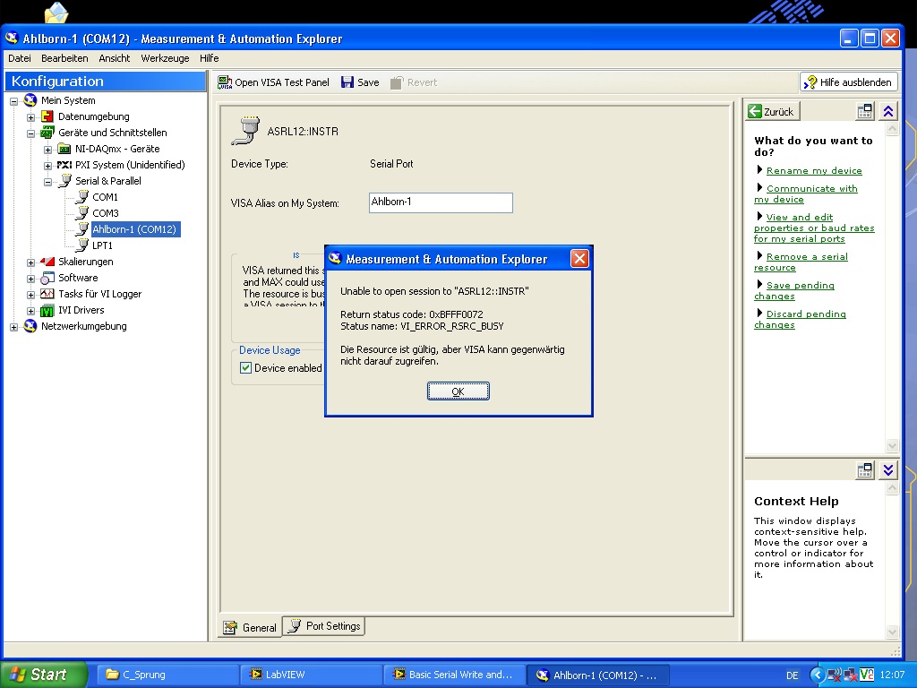This screenshot has width=917, height=688.
Task: Click the LPT1 port icon
Action: pos(82,245)
